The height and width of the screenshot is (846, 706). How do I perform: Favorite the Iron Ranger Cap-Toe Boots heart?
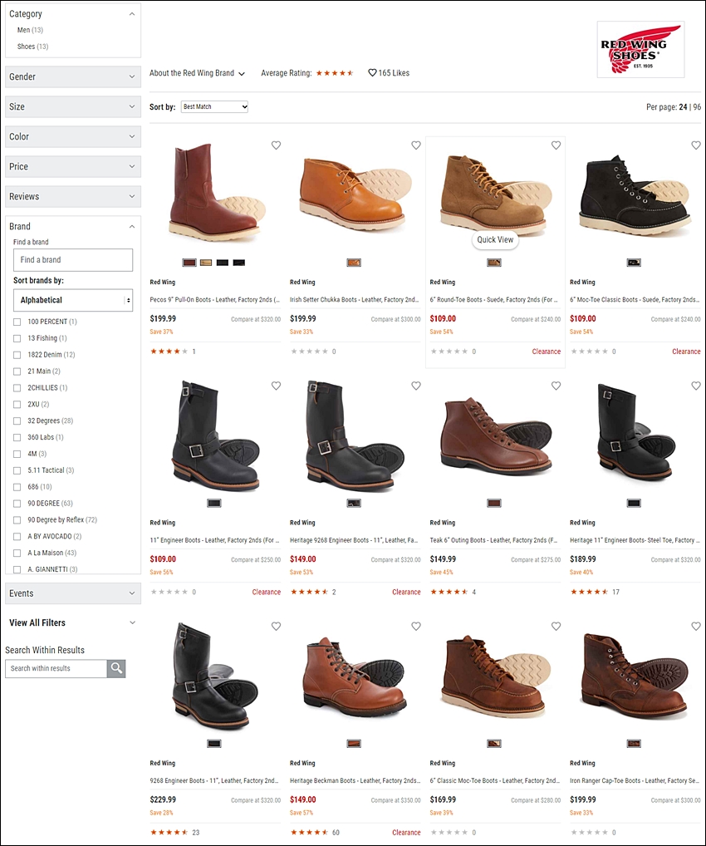(696, 627)
